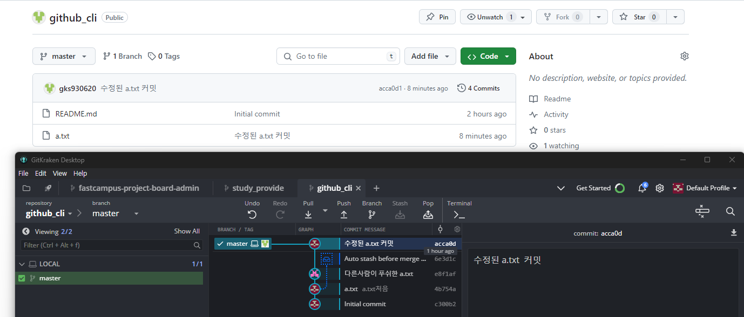Image resolution: width=744 pixels, height=317 pixels.
Task: Star the github_cli repository
Action: click(639, 17)
